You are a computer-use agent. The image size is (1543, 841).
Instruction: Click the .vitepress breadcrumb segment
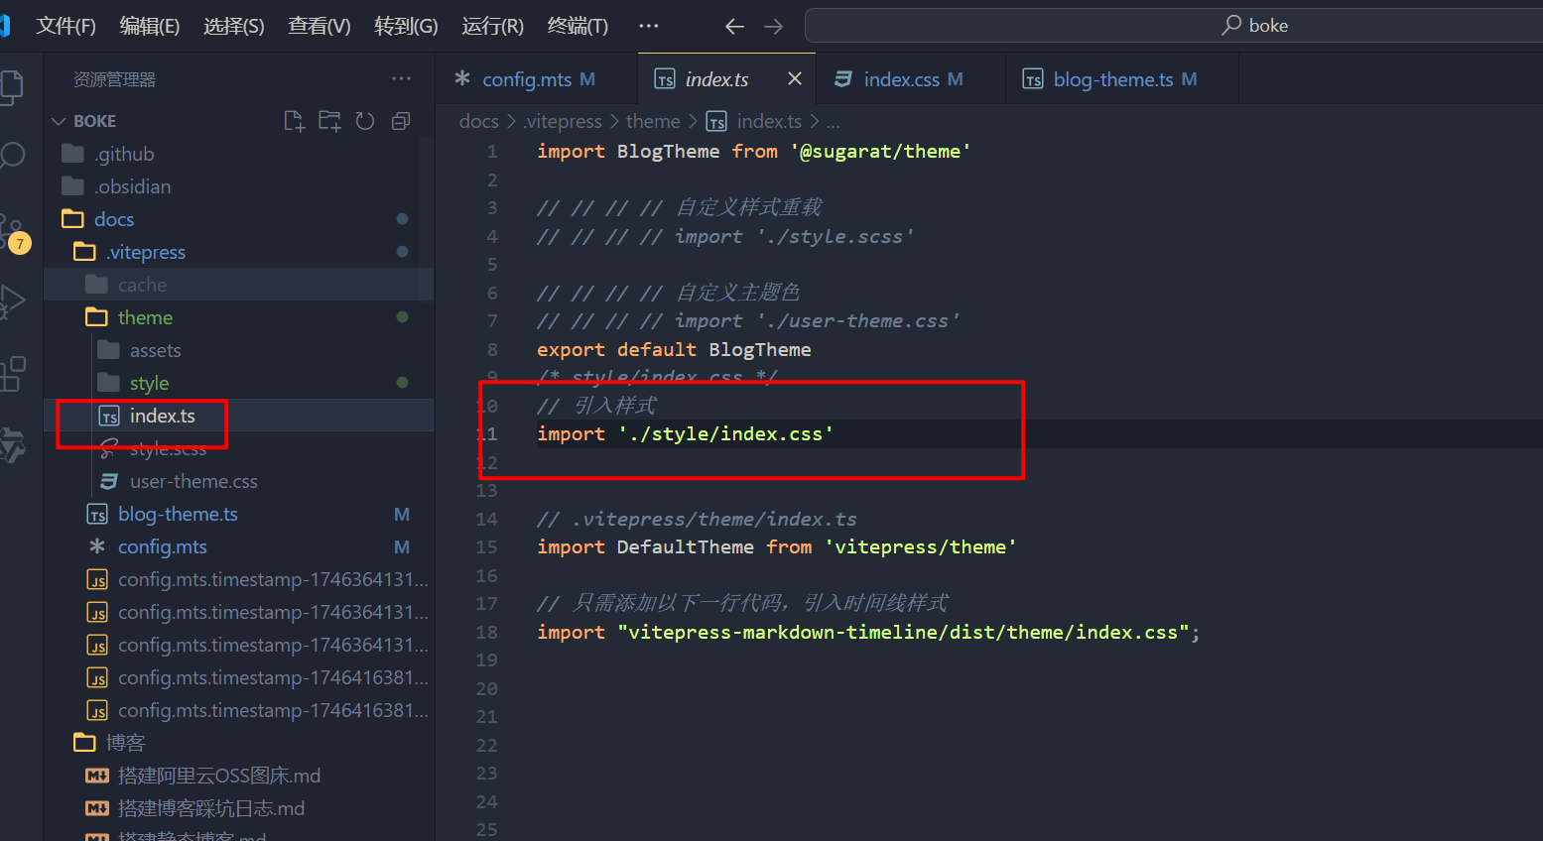(563, 121)
